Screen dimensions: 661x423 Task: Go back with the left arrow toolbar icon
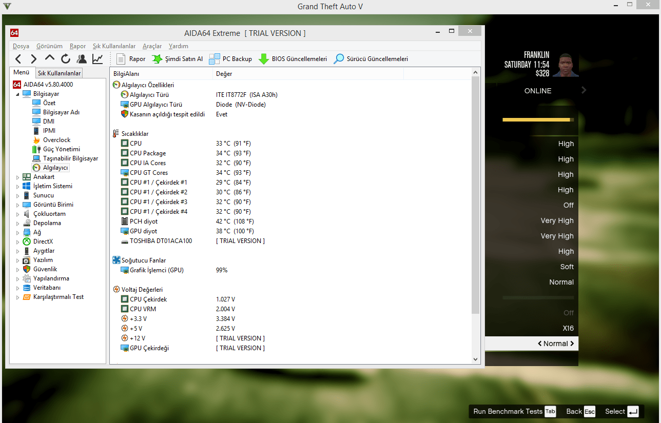18,59
